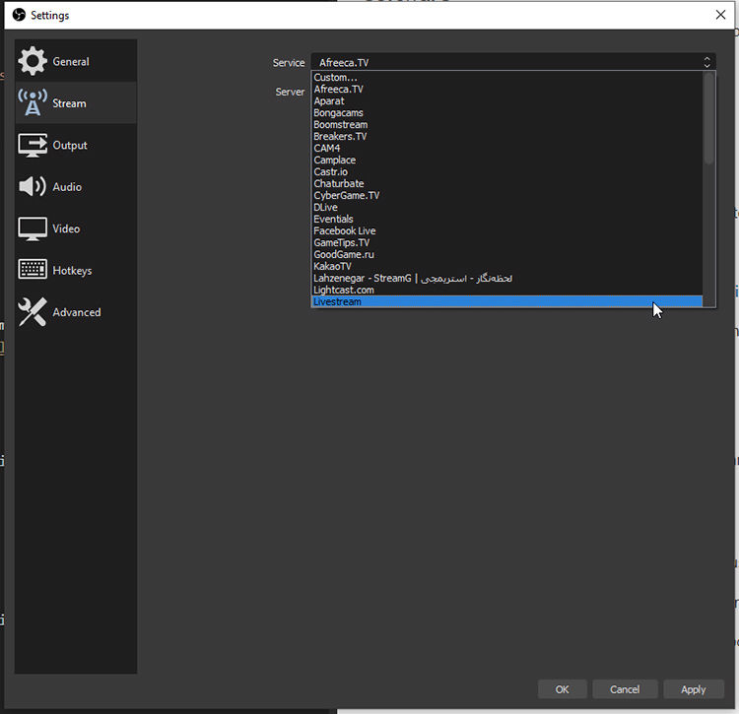Pick GoodGame.ru in the service list
This screenshot has width=739, height=714.
point(507,254)
